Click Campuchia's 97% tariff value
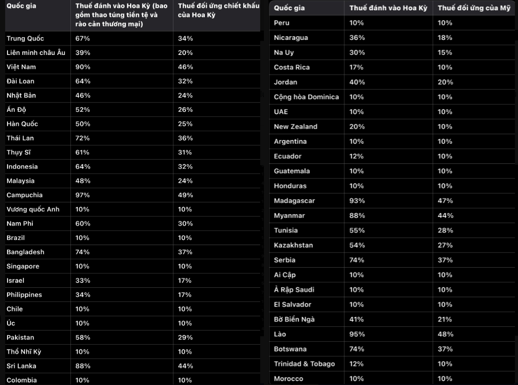Viewport: 518px width, 385px height. pos(83,195)
